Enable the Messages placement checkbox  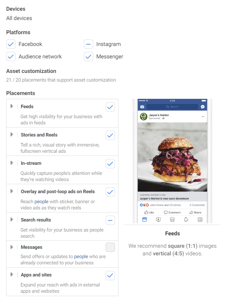[110, 247]
